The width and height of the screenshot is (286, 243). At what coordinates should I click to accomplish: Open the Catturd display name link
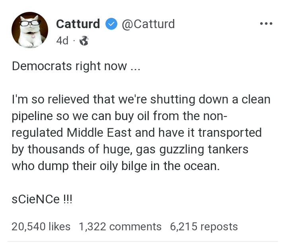coord(78,24)
